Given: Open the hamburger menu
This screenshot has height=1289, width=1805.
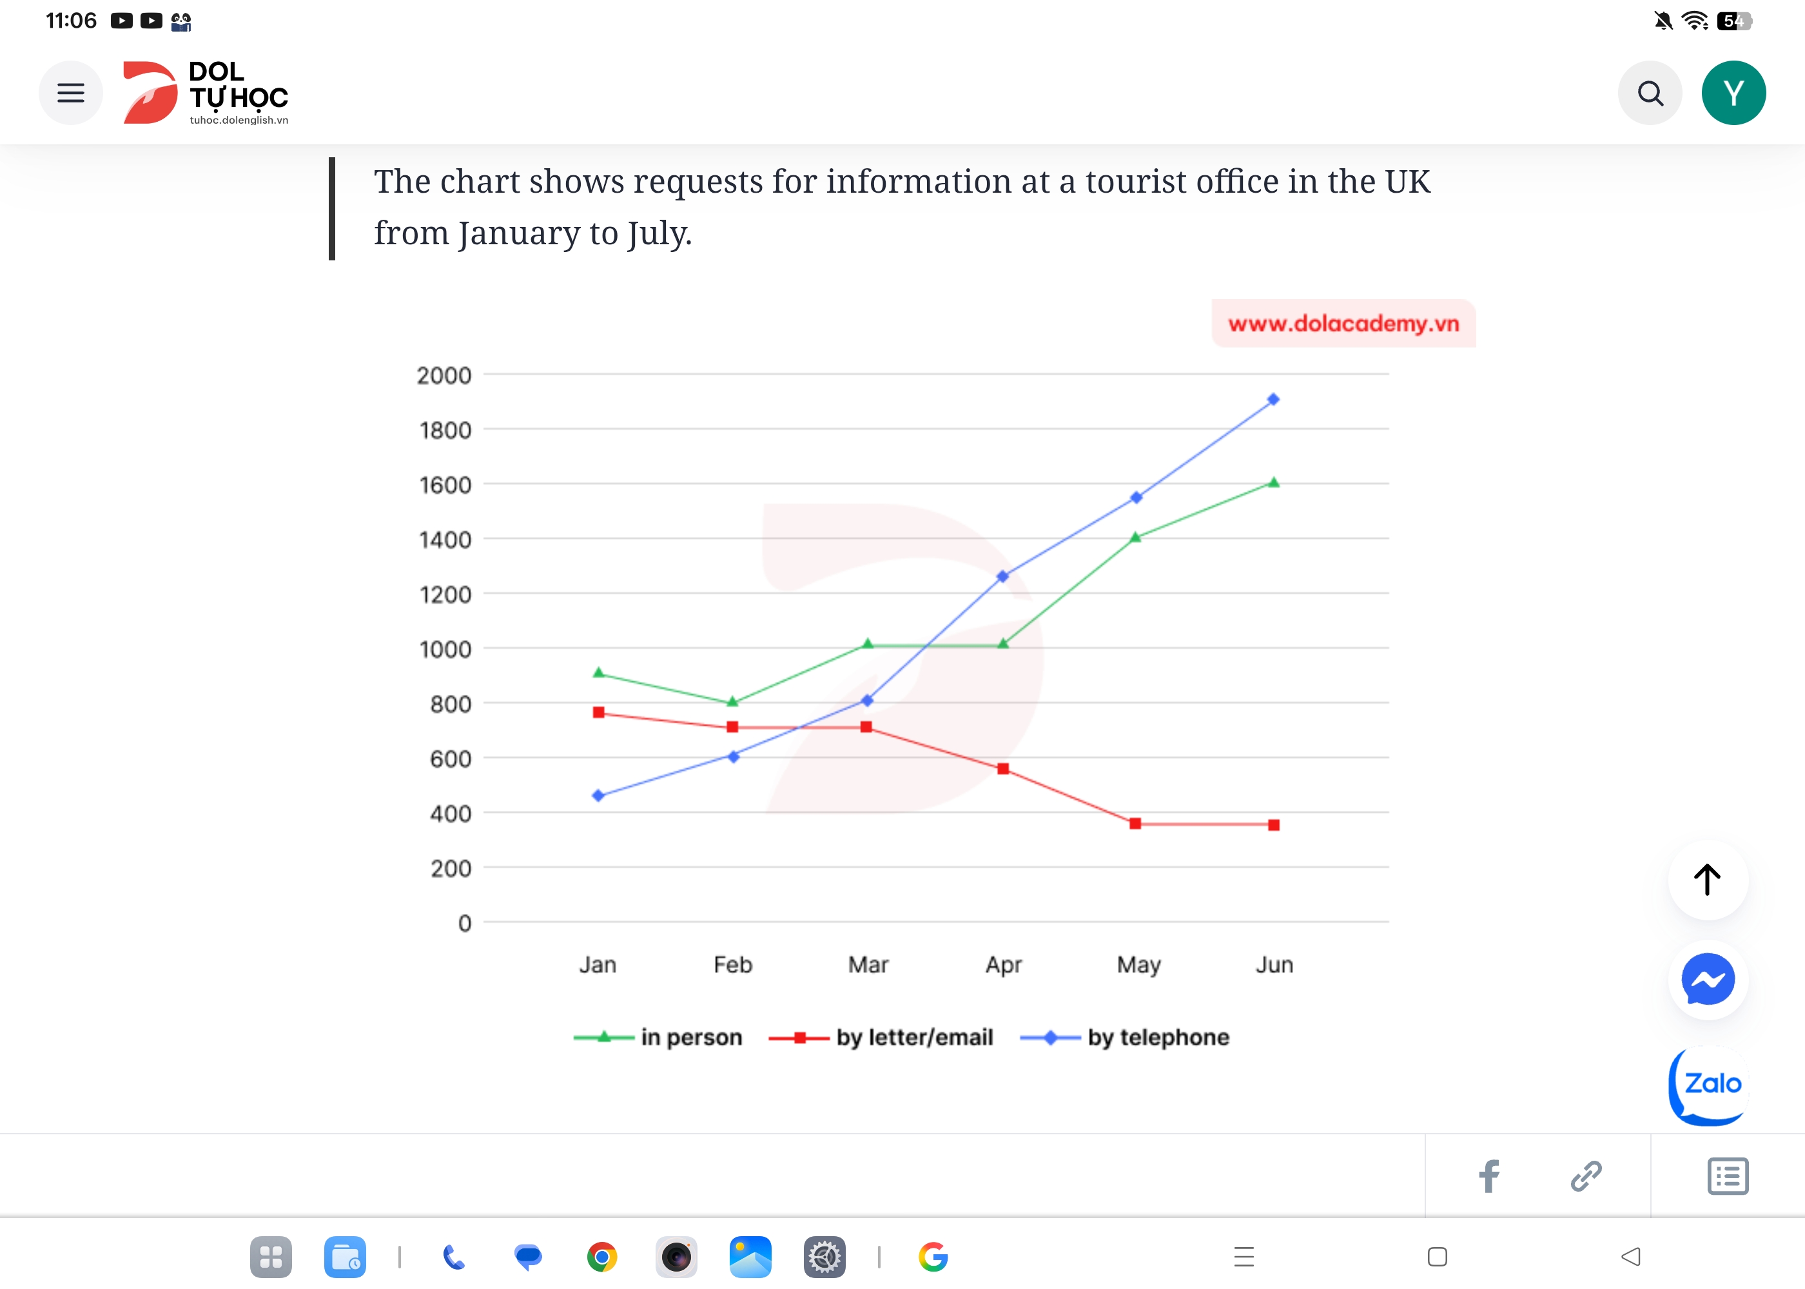Looking at the screenshot, I should [71, 93].
